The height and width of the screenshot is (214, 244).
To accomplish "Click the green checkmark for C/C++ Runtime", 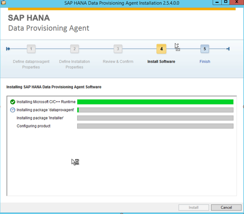I will (x=13, y=102).
